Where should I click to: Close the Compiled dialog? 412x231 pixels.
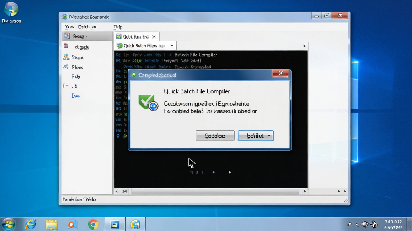[280, 73]
